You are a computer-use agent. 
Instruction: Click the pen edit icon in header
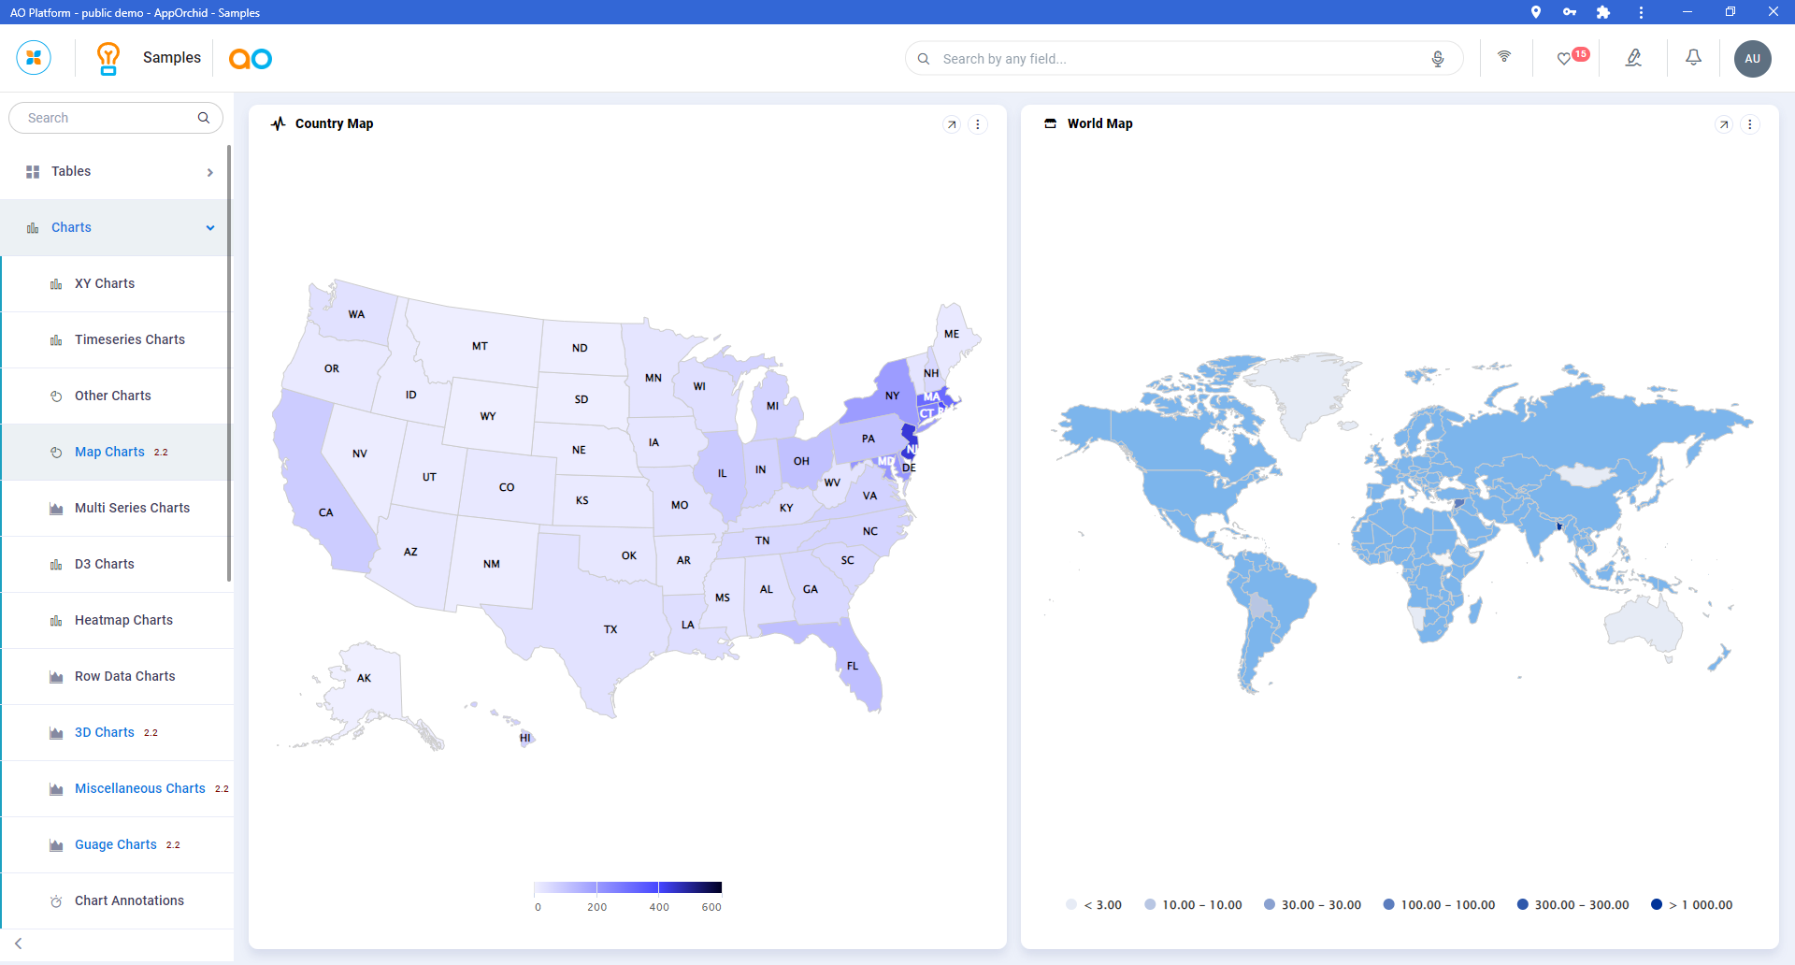[x=1633, y=58]
